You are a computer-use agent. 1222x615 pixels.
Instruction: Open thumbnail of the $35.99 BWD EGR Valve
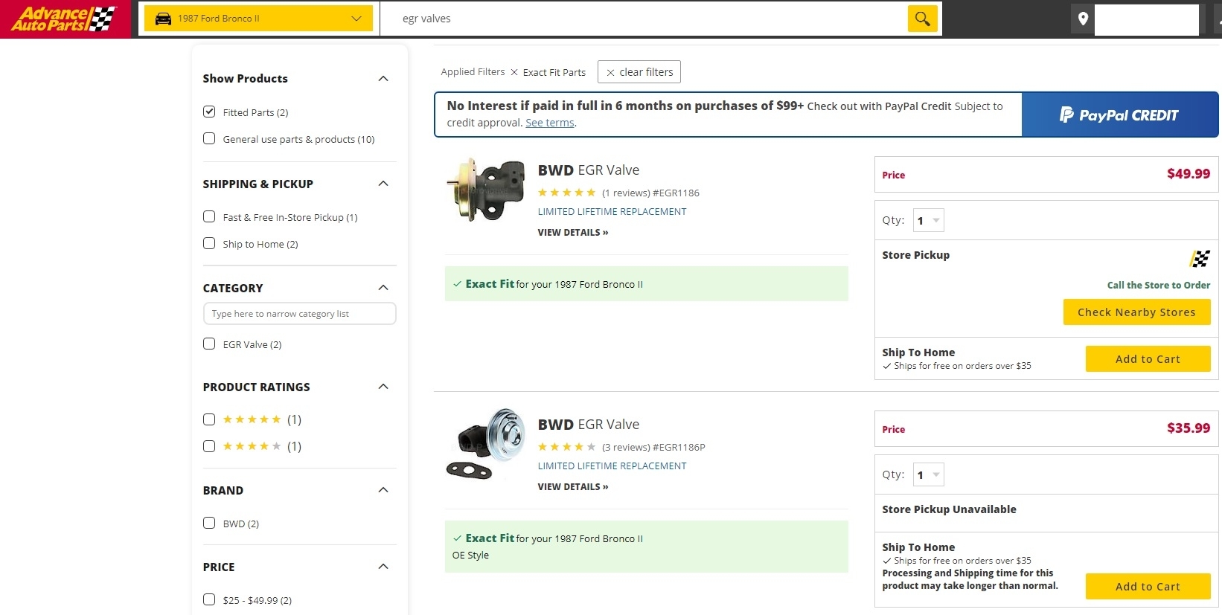pyautogui.click(x=486, y=444)
